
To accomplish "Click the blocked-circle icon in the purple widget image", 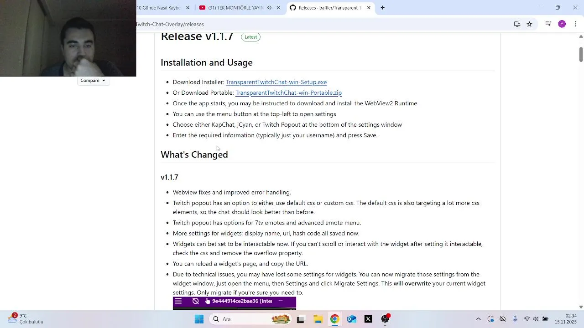I will (x=196, y=301).
